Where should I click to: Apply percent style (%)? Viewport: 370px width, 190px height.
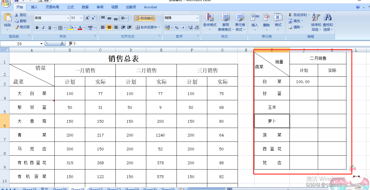click(x=177, y=28)
